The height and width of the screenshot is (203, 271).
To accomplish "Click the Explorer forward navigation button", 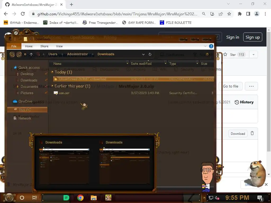I will [x=19, y=54].
